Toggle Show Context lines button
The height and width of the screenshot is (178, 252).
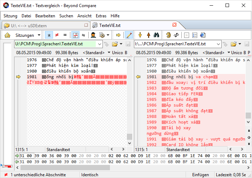(x=75, y=35)
